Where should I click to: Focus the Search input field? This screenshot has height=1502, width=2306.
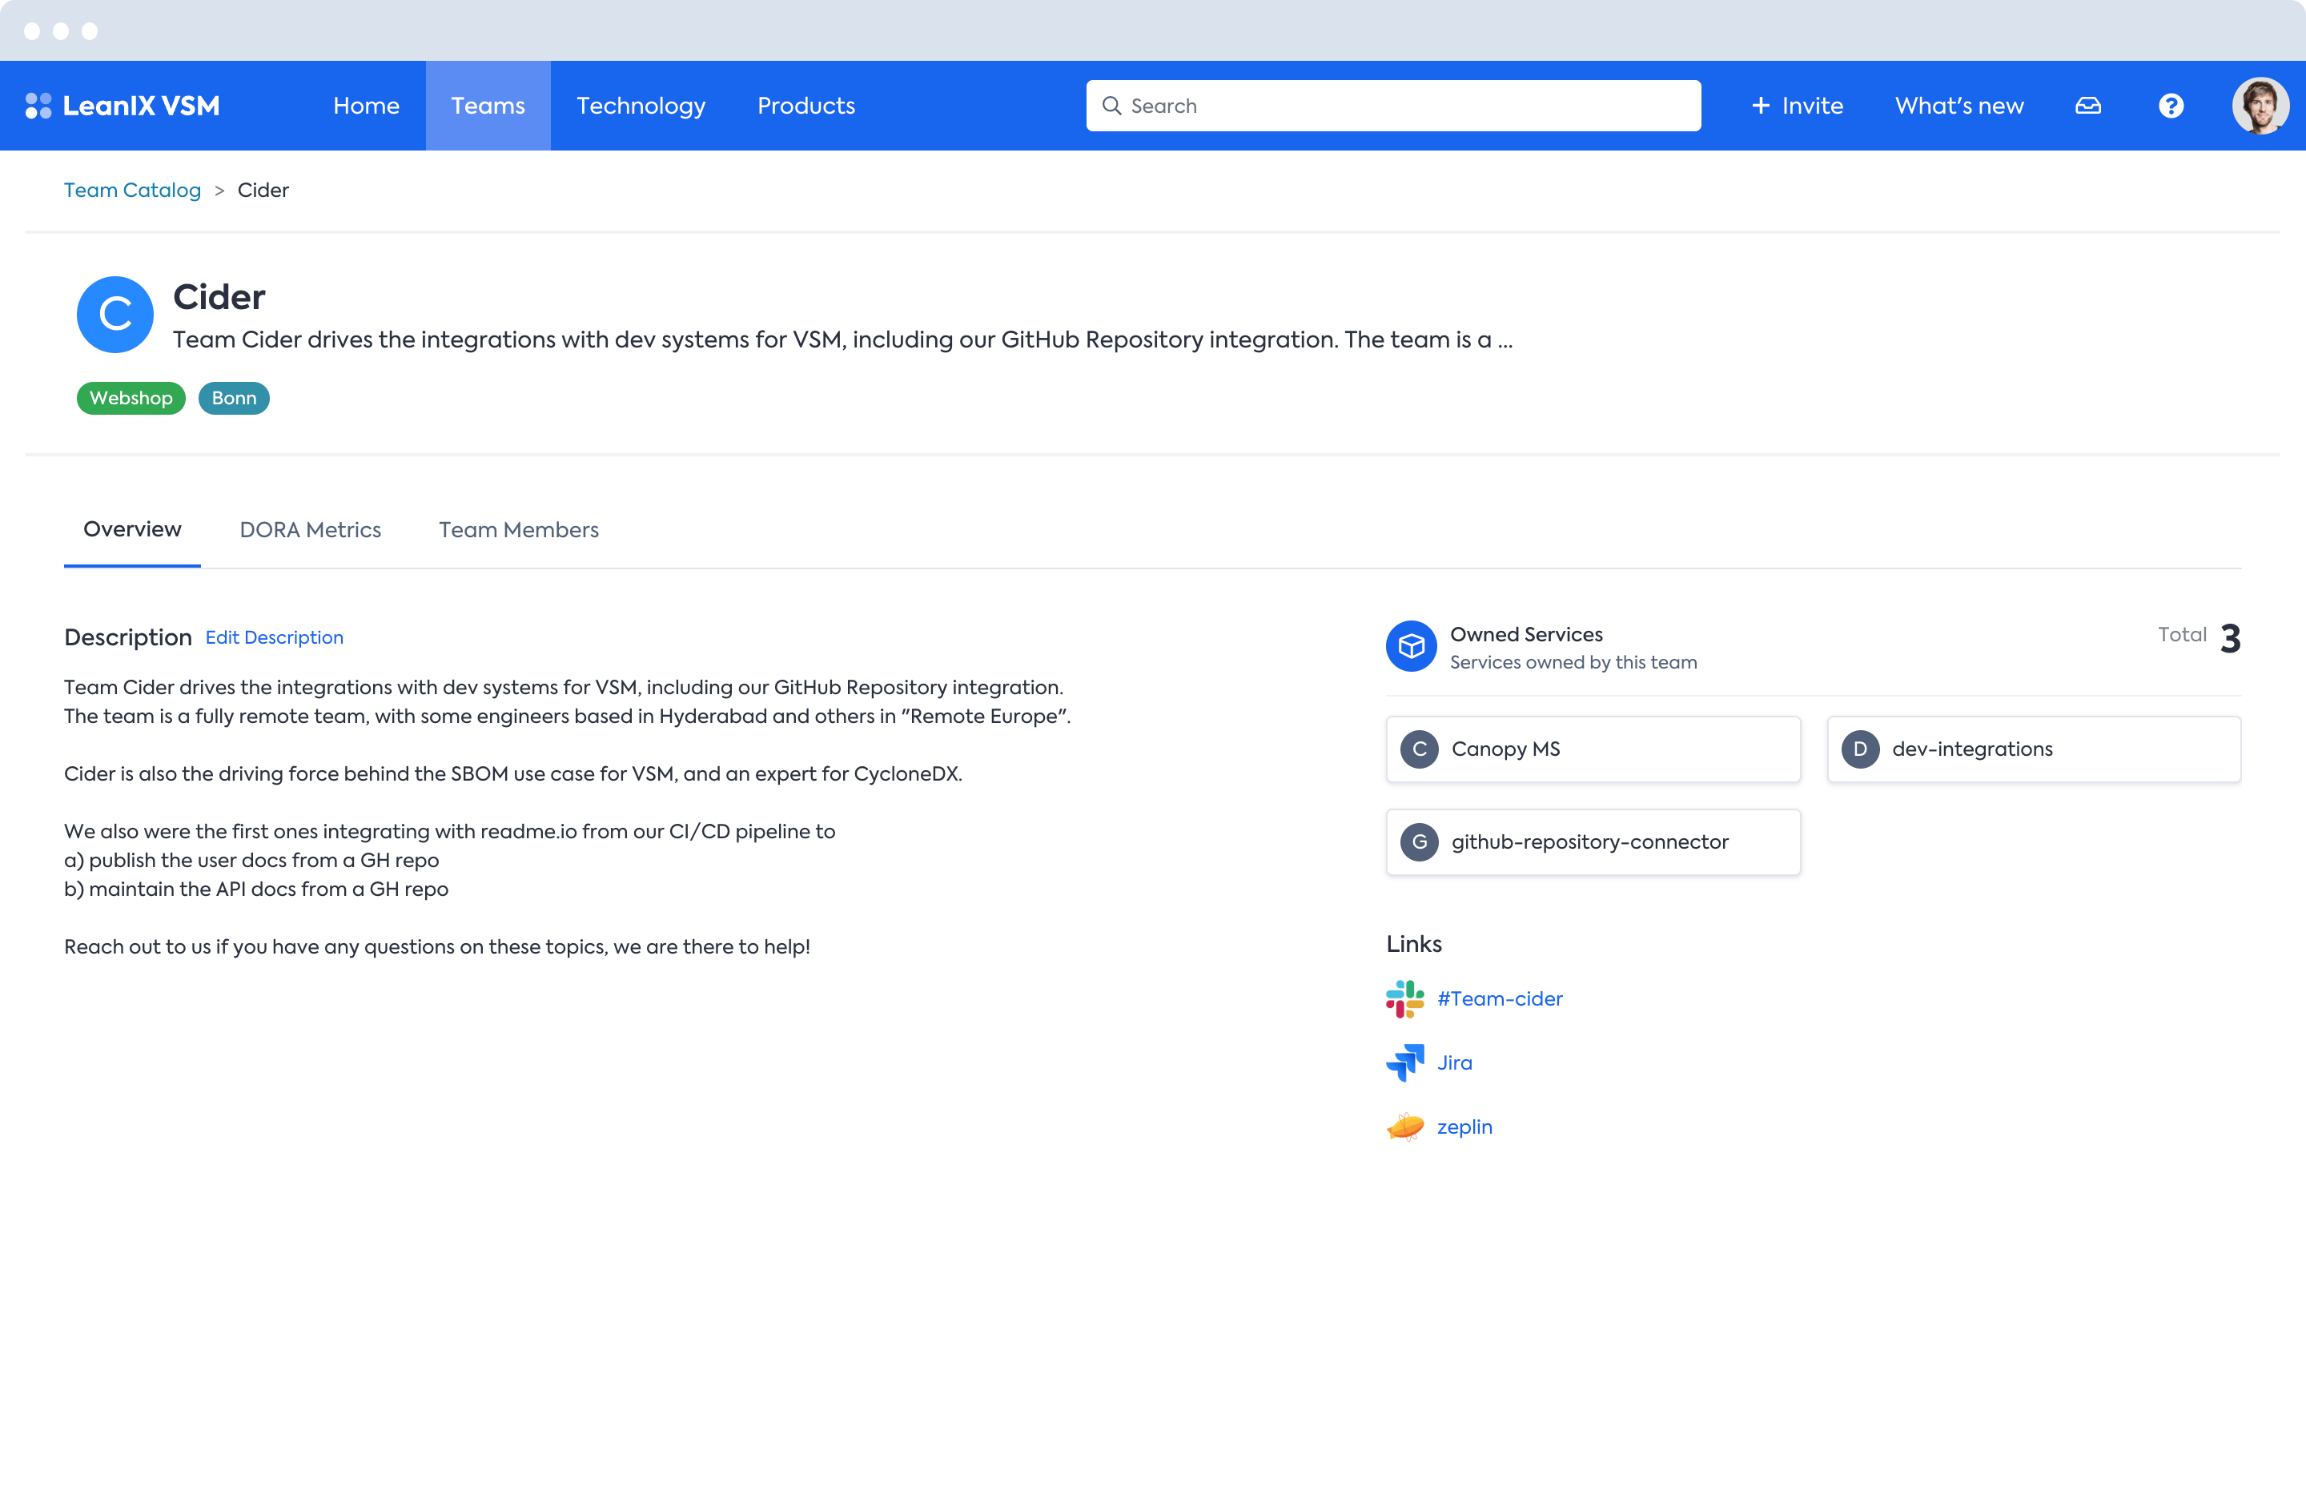[x=1393, y=106]
